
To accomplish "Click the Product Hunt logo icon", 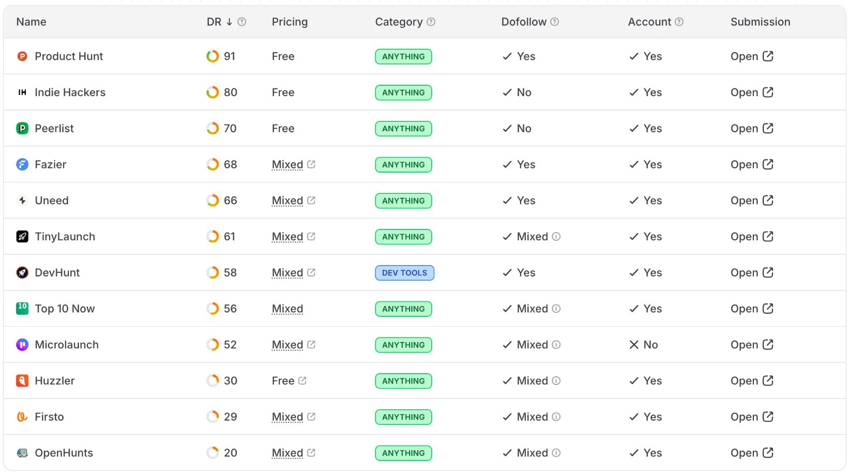I will point(21,56).
